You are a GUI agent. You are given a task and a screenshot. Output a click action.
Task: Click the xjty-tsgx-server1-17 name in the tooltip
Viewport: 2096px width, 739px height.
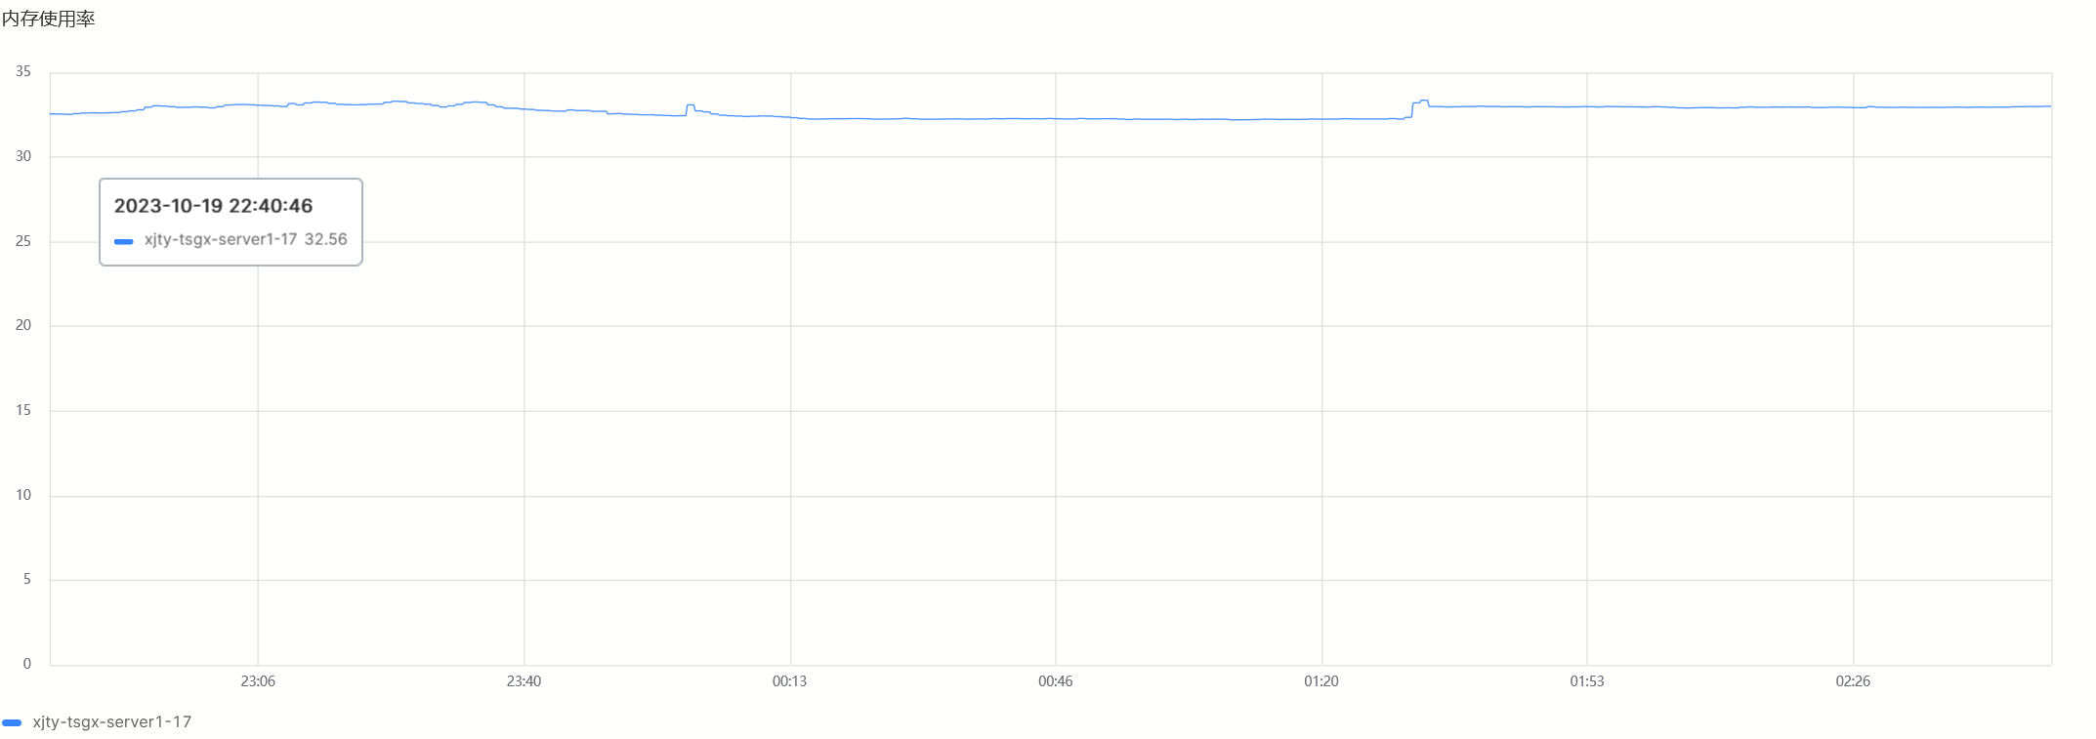[221, 239]
